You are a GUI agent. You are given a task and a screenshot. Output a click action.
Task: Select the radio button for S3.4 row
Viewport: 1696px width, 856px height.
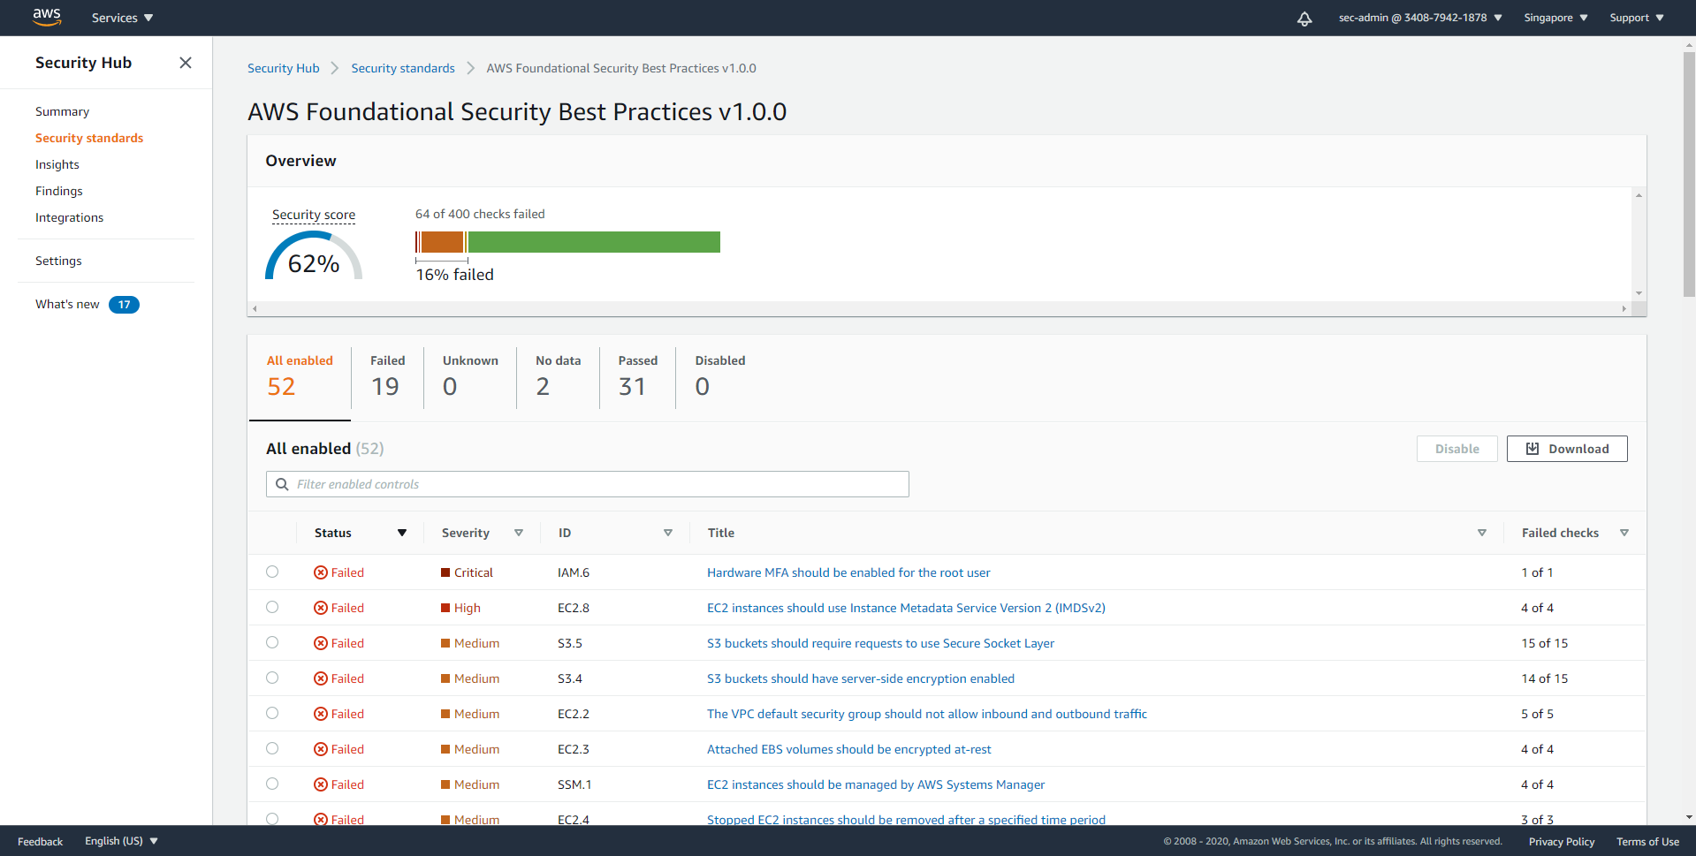click(x=272, y=678)
